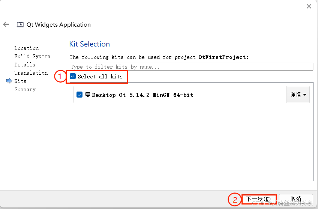
Task: Click the blue arrow current-step indicator
Action: click(x=9, y=81)
